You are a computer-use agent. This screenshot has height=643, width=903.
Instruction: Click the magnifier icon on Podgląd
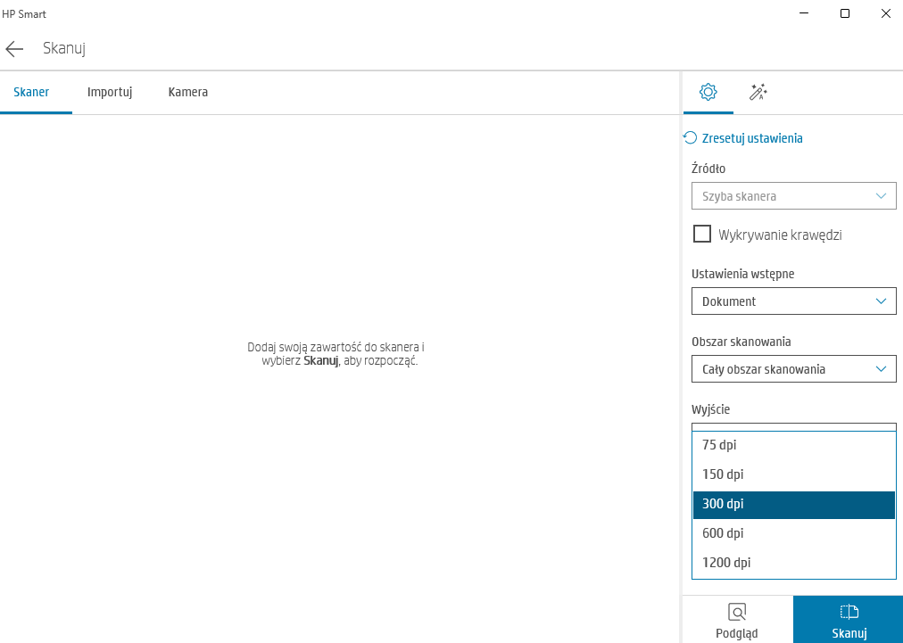pyautogui.click(x=737, y=612)
